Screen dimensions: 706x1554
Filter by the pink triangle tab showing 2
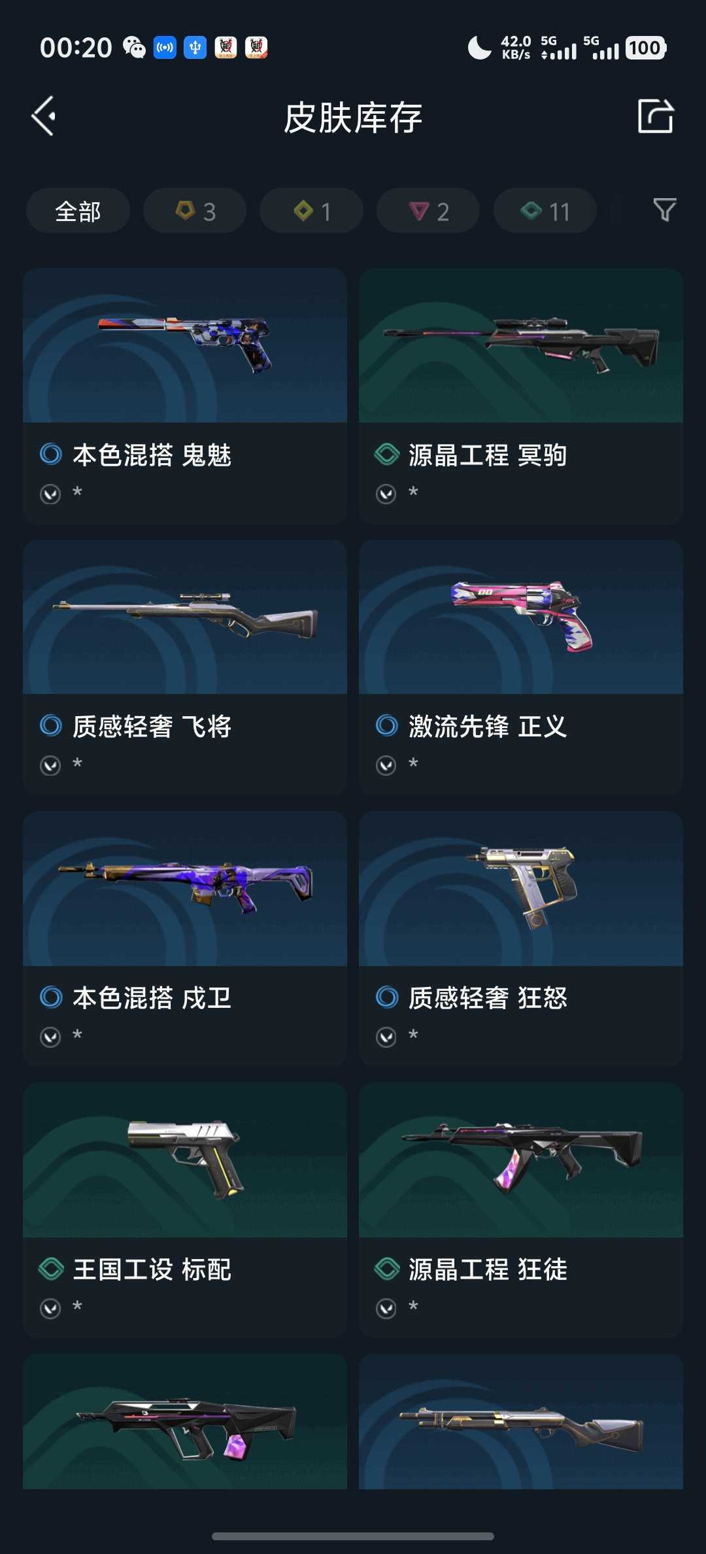click(x=428, y=211)
